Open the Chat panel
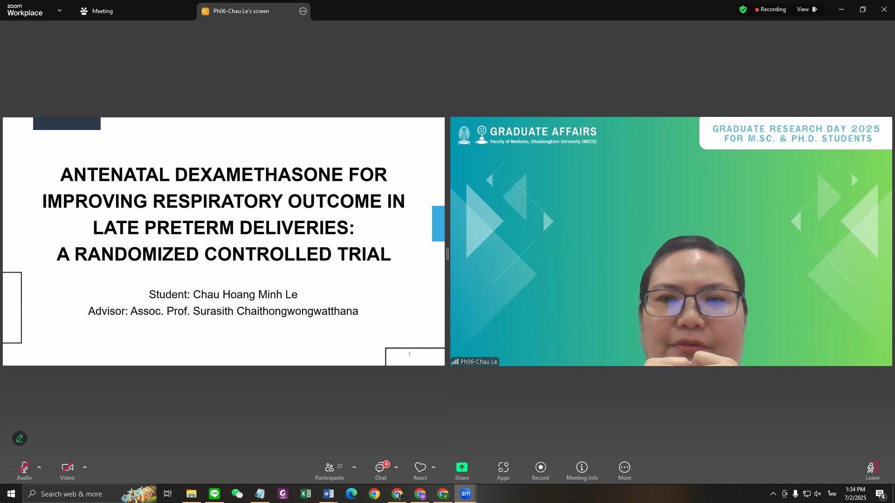Image resolution: width=895 pixels, height=503 pixels. point(381,470)
